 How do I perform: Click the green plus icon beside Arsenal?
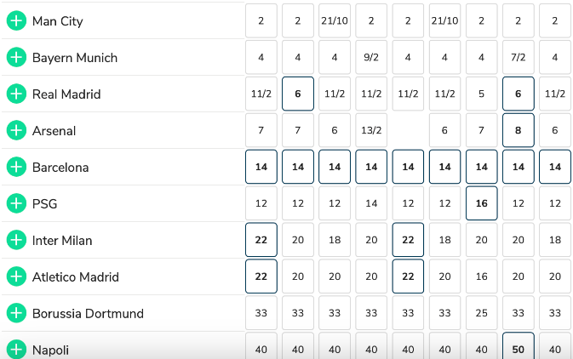pos(16,131)
